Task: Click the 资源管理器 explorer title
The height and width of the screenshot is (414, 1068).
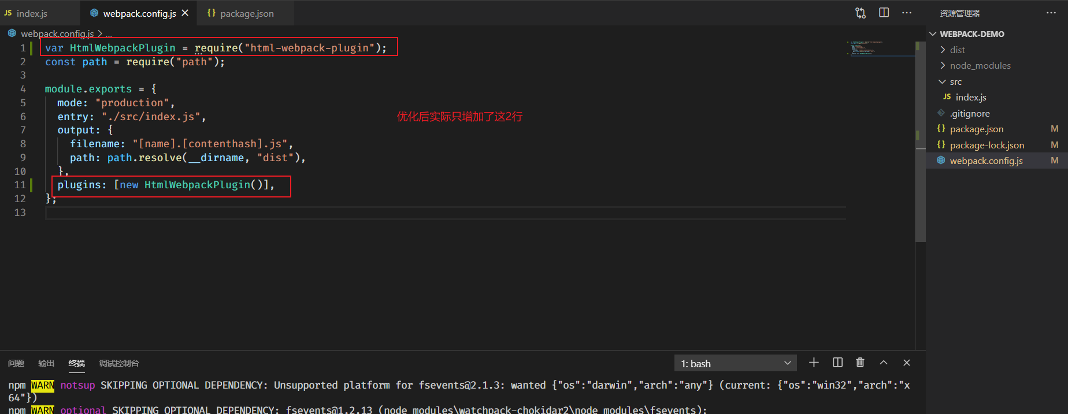Action: [960, 13]
